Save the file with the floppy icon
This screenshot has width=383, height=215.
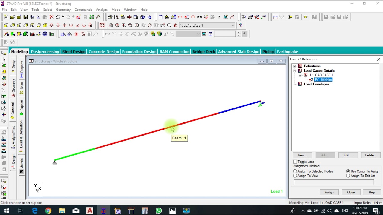pyautogui.click(x=25, y=17)
